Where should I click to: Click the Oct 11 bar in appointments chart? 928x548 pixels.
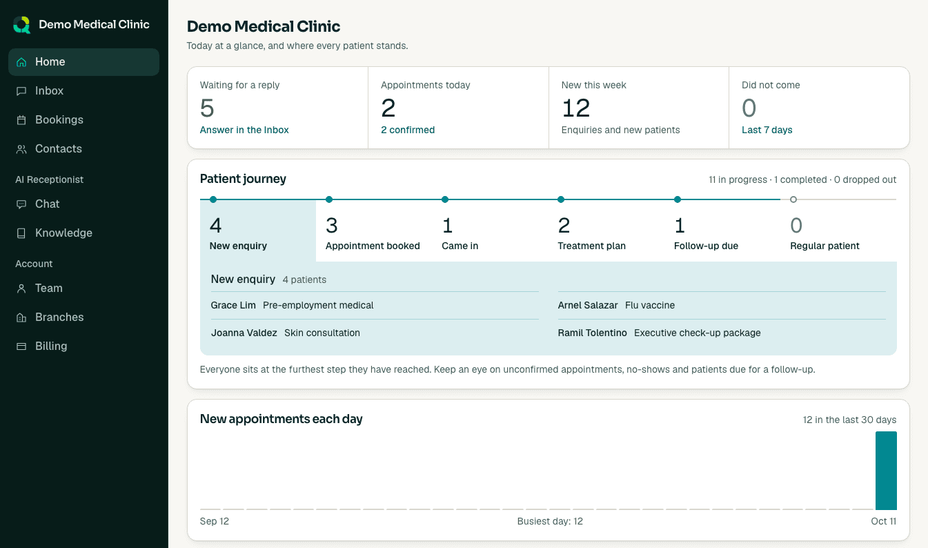click(x=886, y=471)
